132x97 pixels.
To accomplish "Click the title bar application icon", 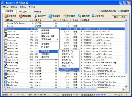I will [x=2, y=3].
